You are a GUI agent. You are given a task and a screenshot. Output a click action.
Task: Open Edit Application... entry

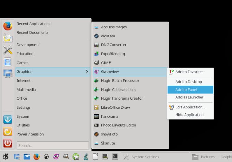click(190, 107)
